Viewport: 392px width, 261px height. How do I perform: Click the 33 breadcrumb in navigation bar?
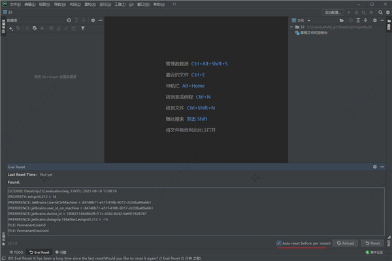pos(7,12)
